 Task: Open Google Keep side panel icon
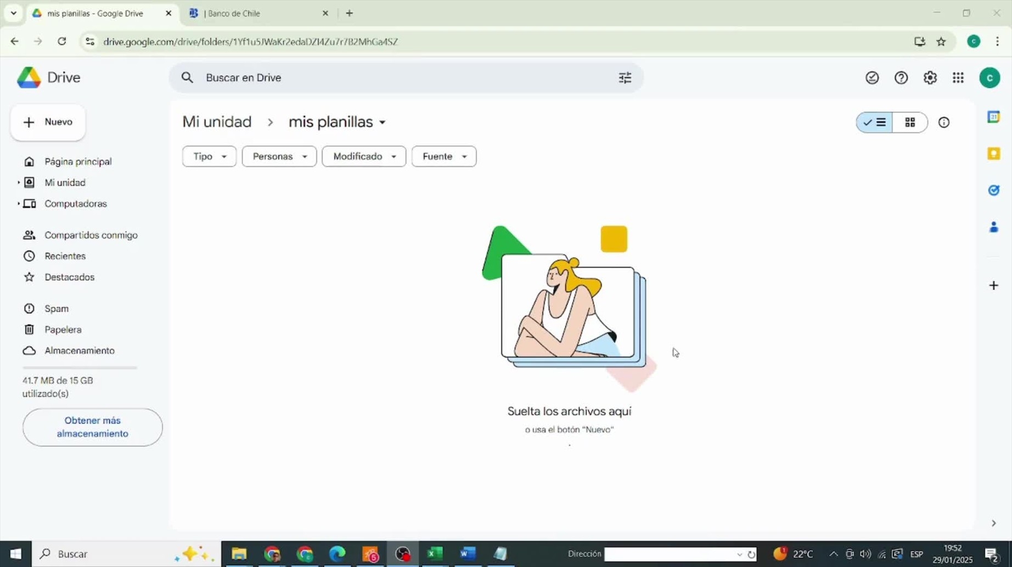click(993, 154)
